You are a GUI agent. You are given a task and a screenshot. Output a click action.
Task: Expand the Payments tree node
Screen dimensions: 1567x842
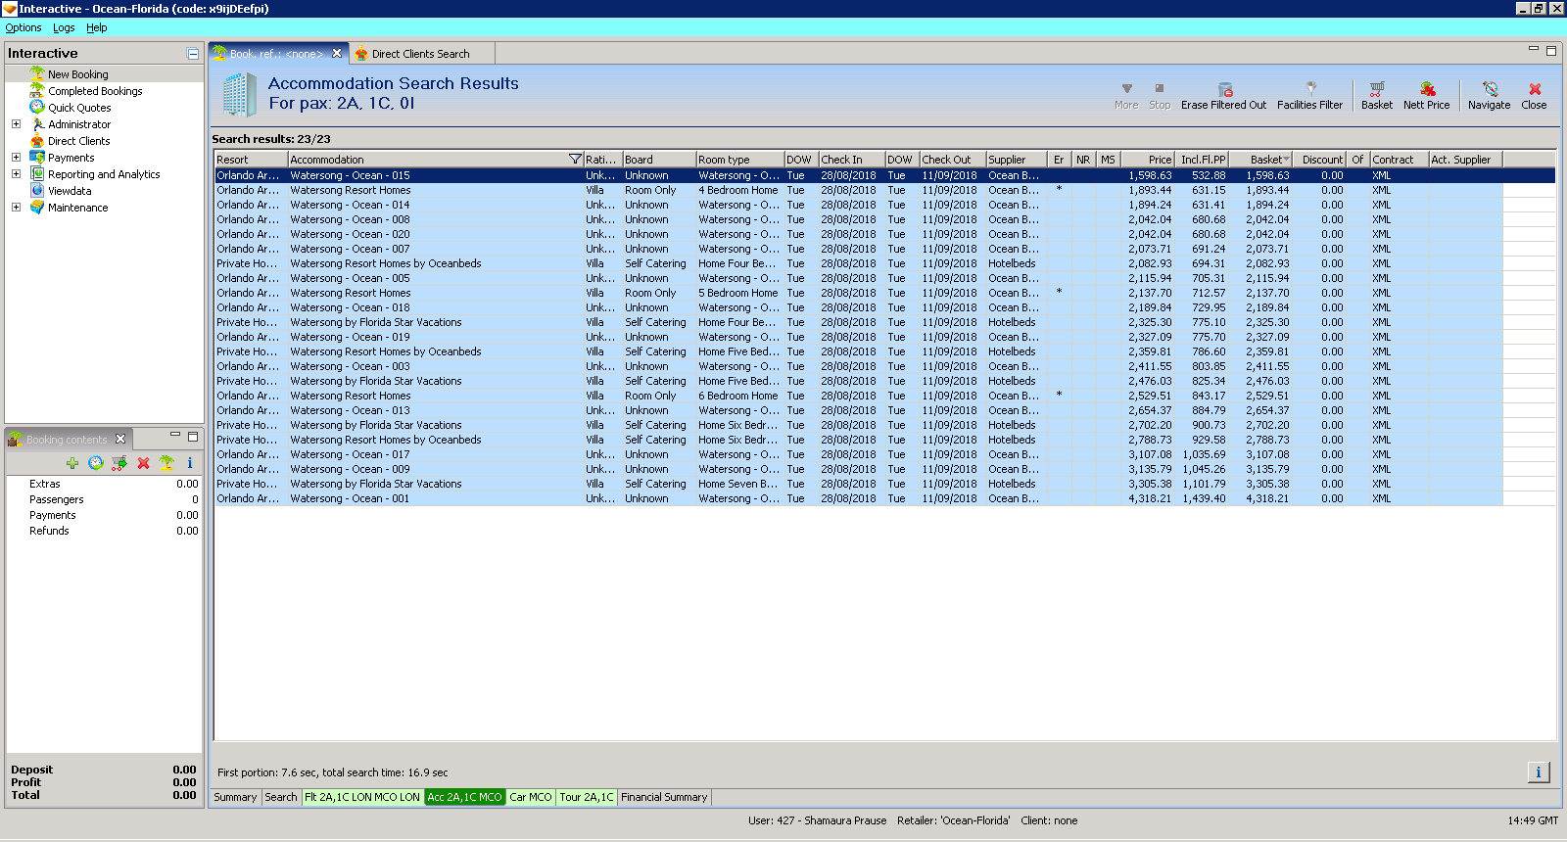tap(16, 157)
